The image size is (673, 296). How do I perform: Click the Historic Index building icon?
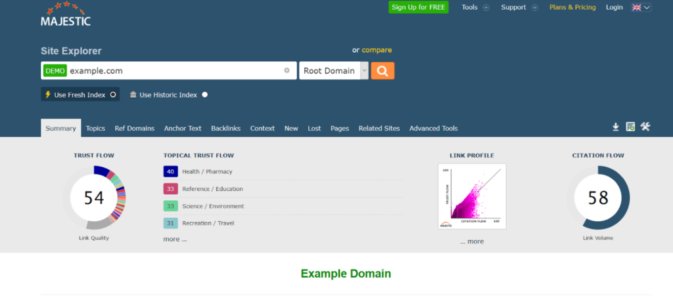click(133, 95)
